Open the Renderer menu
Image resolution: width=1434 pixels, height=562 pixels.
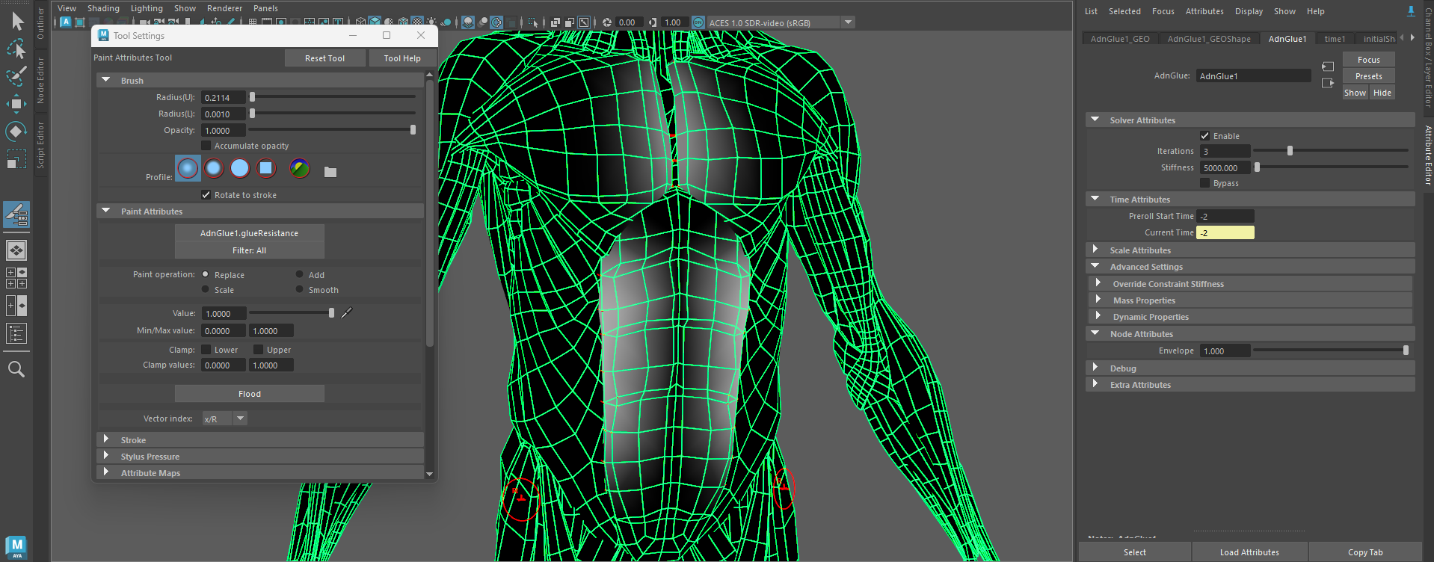[224, 8]
